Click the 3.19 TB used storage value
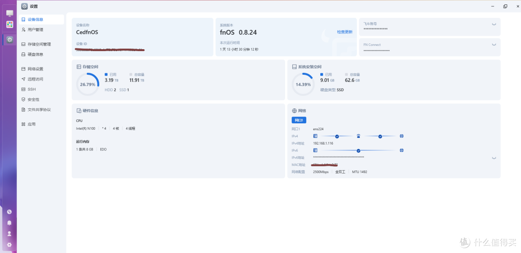This screenshot has width=521, height=253. coord(110,80)
